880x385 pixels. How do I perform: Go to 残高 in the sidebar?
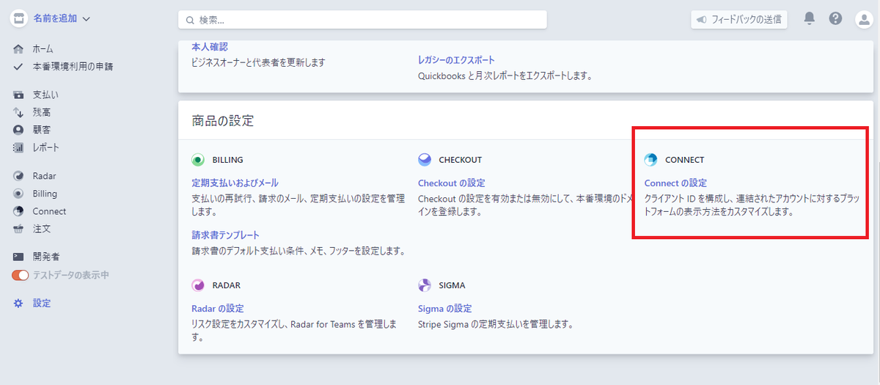coord(42,113)
